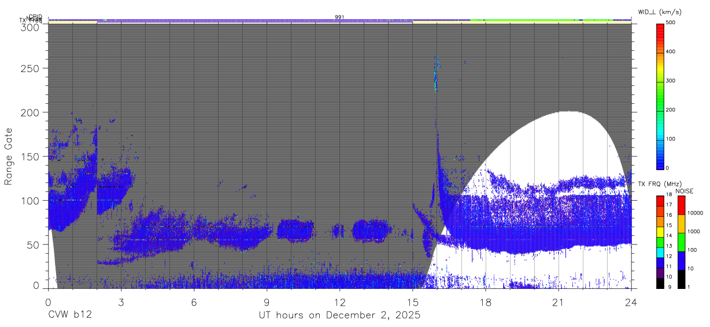This screenshot has height=327, width=710.
Task: Click the green 100–1000 NOISE swatch
Action: pos(681,242)
